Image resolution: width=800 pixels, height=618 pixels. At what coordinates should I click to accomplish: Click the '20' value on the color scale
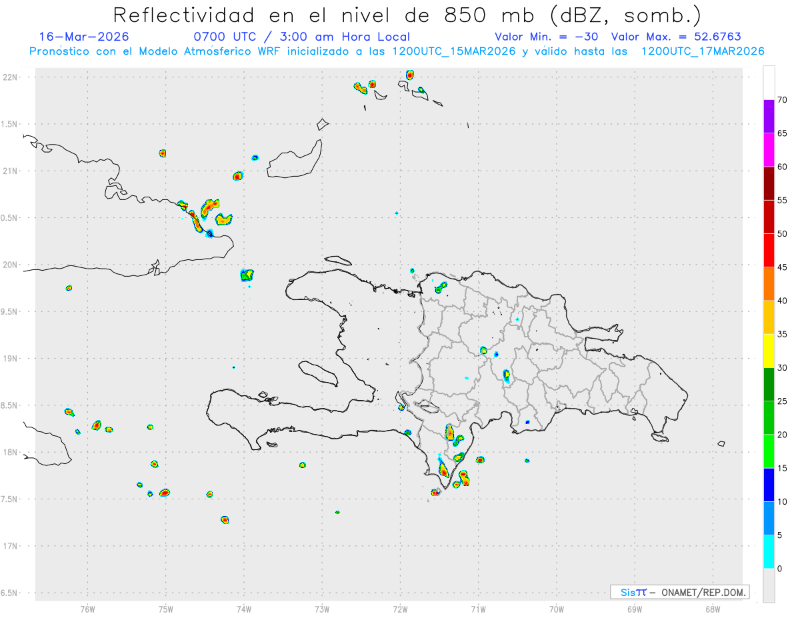pos(783,435)
